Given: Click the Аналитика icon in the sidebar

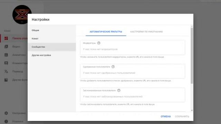Looking at the screenshot, I should (6, 55).
